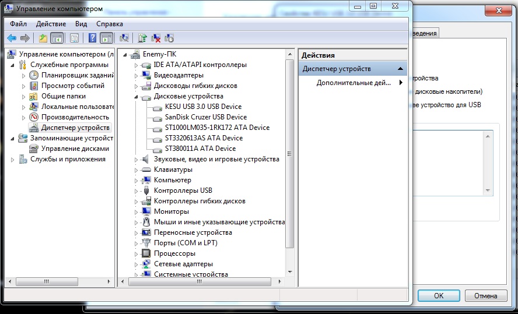Screen dimensions: 518x314
Task: Click the Компьютер category icon
Action: click(146, 181)
